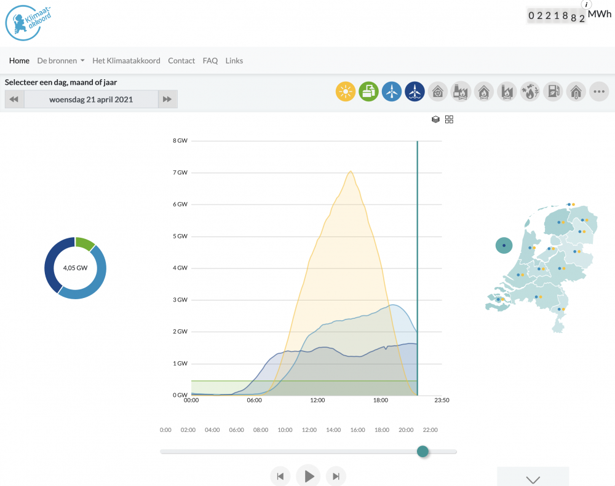Toggle the offshore wind turbine icon

click(x=415, y=92)
